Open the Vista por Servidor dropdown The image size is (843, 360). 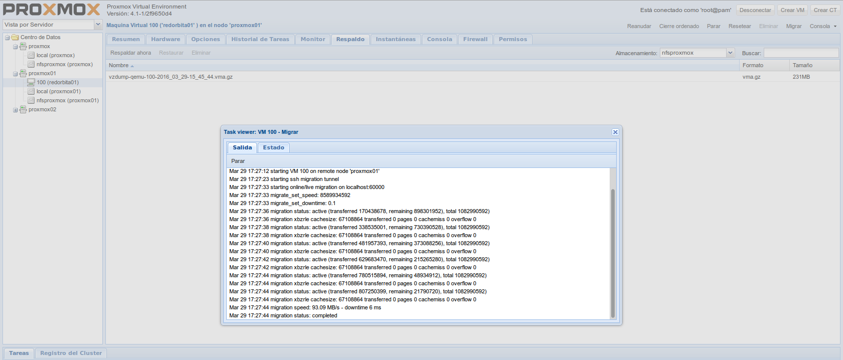[x=98, y=25]
